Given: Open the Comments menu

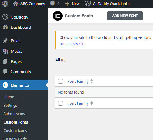Looking at the screenshot, I should pos(21,72).
